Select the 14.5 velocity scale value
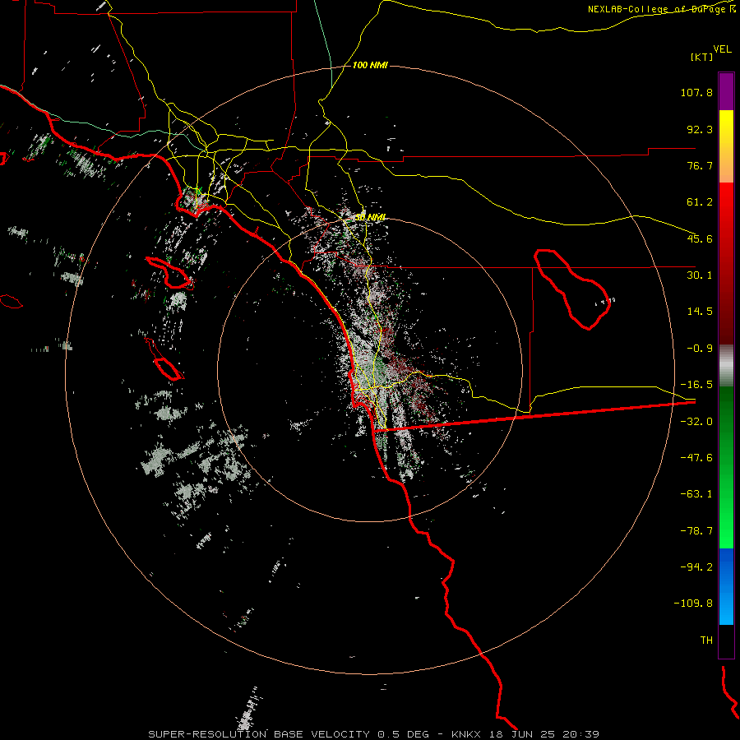The image size is (740, 740). [700, 312]
